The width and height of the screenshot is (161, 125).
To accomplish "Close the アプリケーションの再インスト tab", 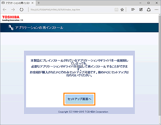I will coord(33,3).
